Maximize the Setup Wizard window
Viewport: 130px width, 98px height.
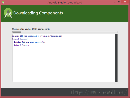point(119,2)
